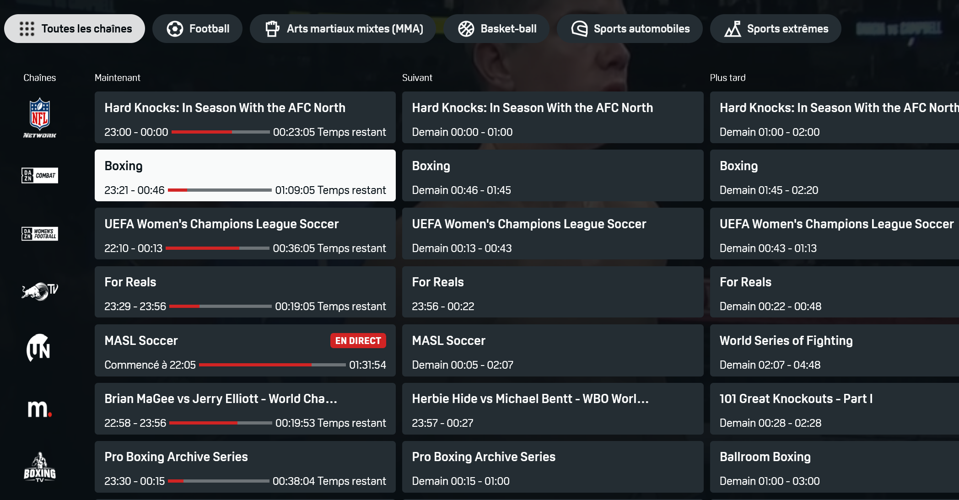The width and height of the screenshot is (959, 500).
Task: Switch to Sports extrêmes category
Action: tap(776, 28)
